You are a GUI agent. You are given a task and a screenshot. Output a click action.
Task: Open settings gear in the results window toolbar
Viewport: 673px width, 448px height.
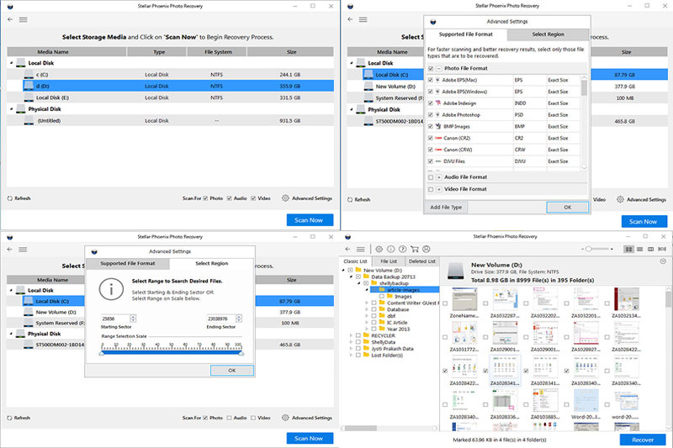pyautogui.click(x=379, y=249)
